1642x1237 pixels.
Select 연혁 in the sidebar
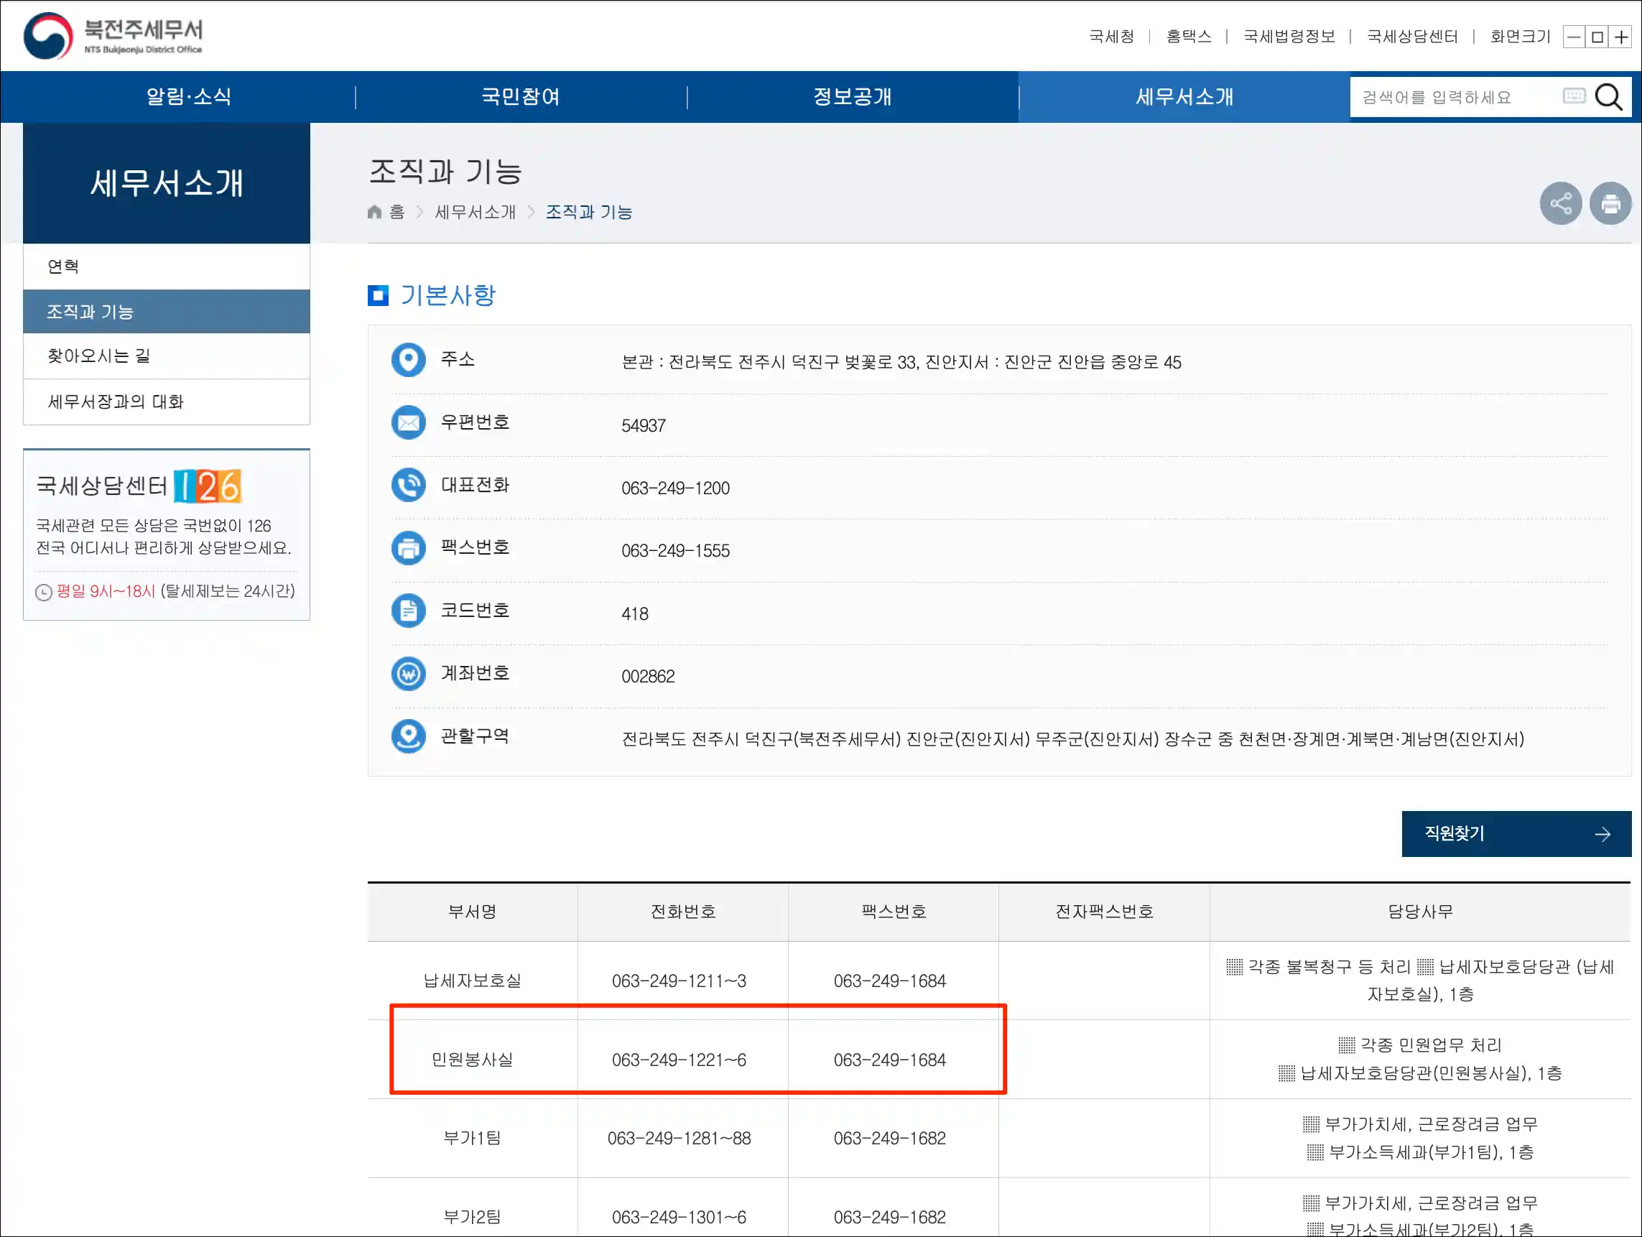point(166,267)
